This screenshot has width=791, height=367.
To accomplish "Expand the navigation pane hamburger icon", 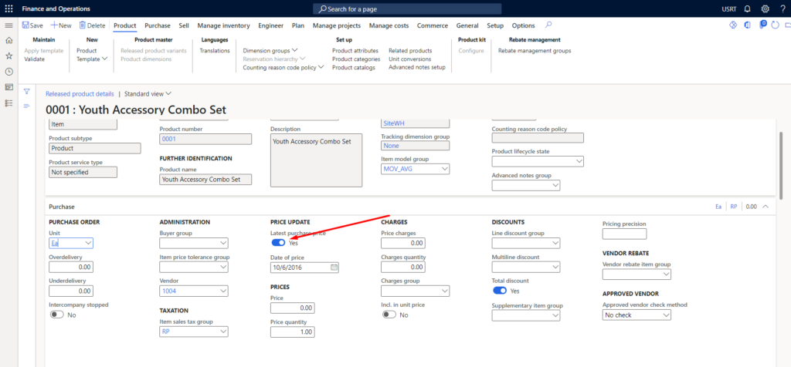I will [x=8, y=25].
